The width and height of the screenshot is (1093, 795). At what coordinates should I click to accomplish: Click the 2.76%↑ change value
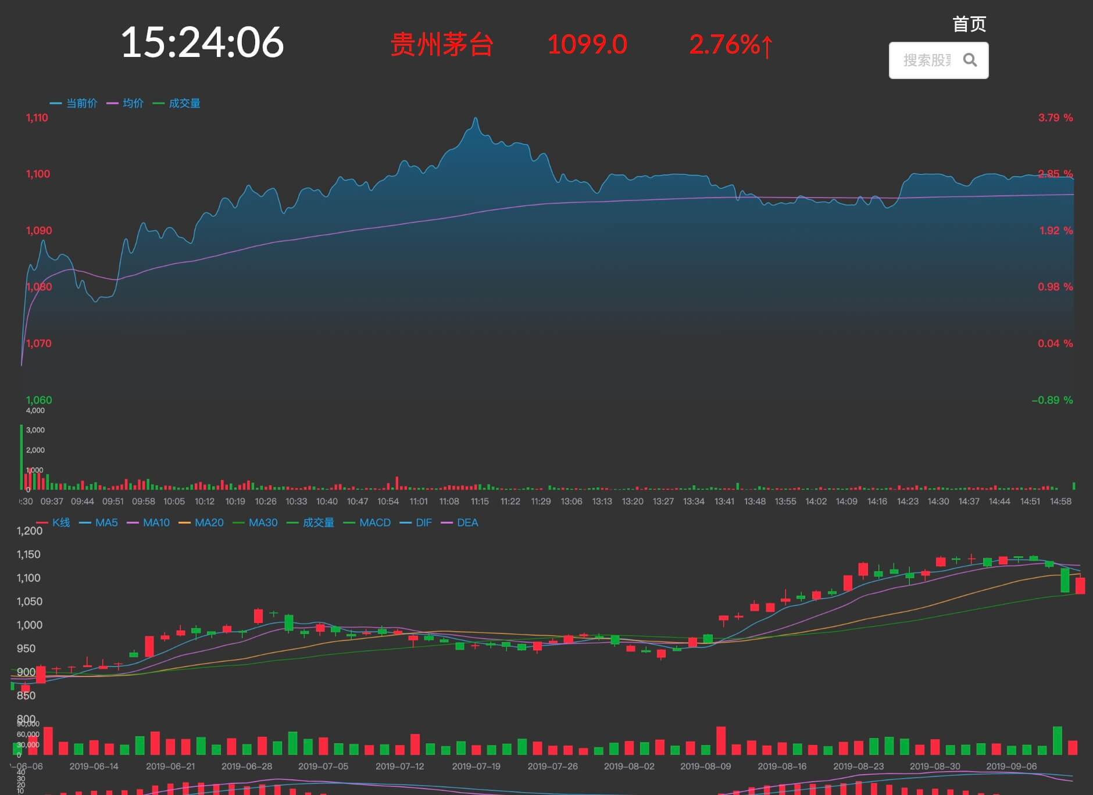click(731, 45)
